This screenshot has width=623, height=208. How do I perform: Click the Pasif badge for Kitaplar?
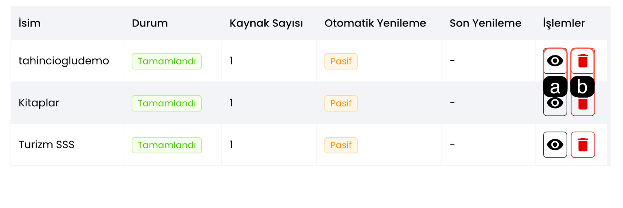341,103
